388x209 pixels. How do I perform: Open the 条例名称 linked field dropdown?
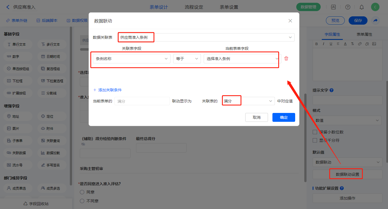(x=131, y=59)
